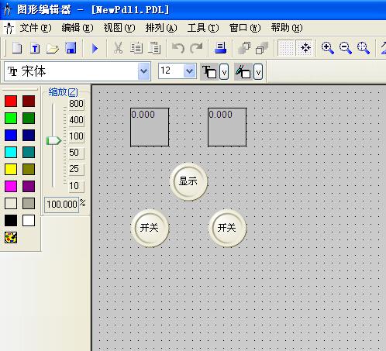Expand the 宋体 font name dropdown
The image size is (386, 351).
point(144,71)
